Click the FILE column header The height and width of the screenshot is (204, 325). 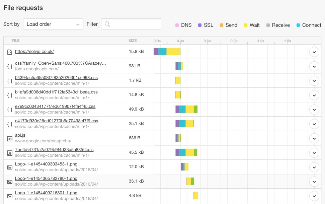pos(16,41)
